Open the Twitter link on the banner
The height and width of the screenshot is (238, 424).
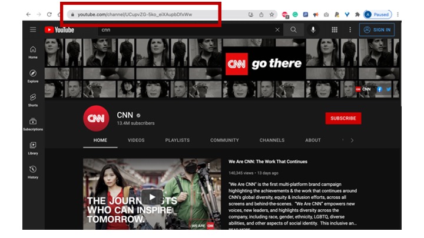tap(389, 89)
